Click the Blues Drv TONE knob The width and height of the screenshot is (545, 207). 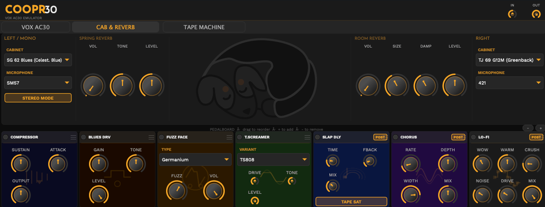point(135,164)
